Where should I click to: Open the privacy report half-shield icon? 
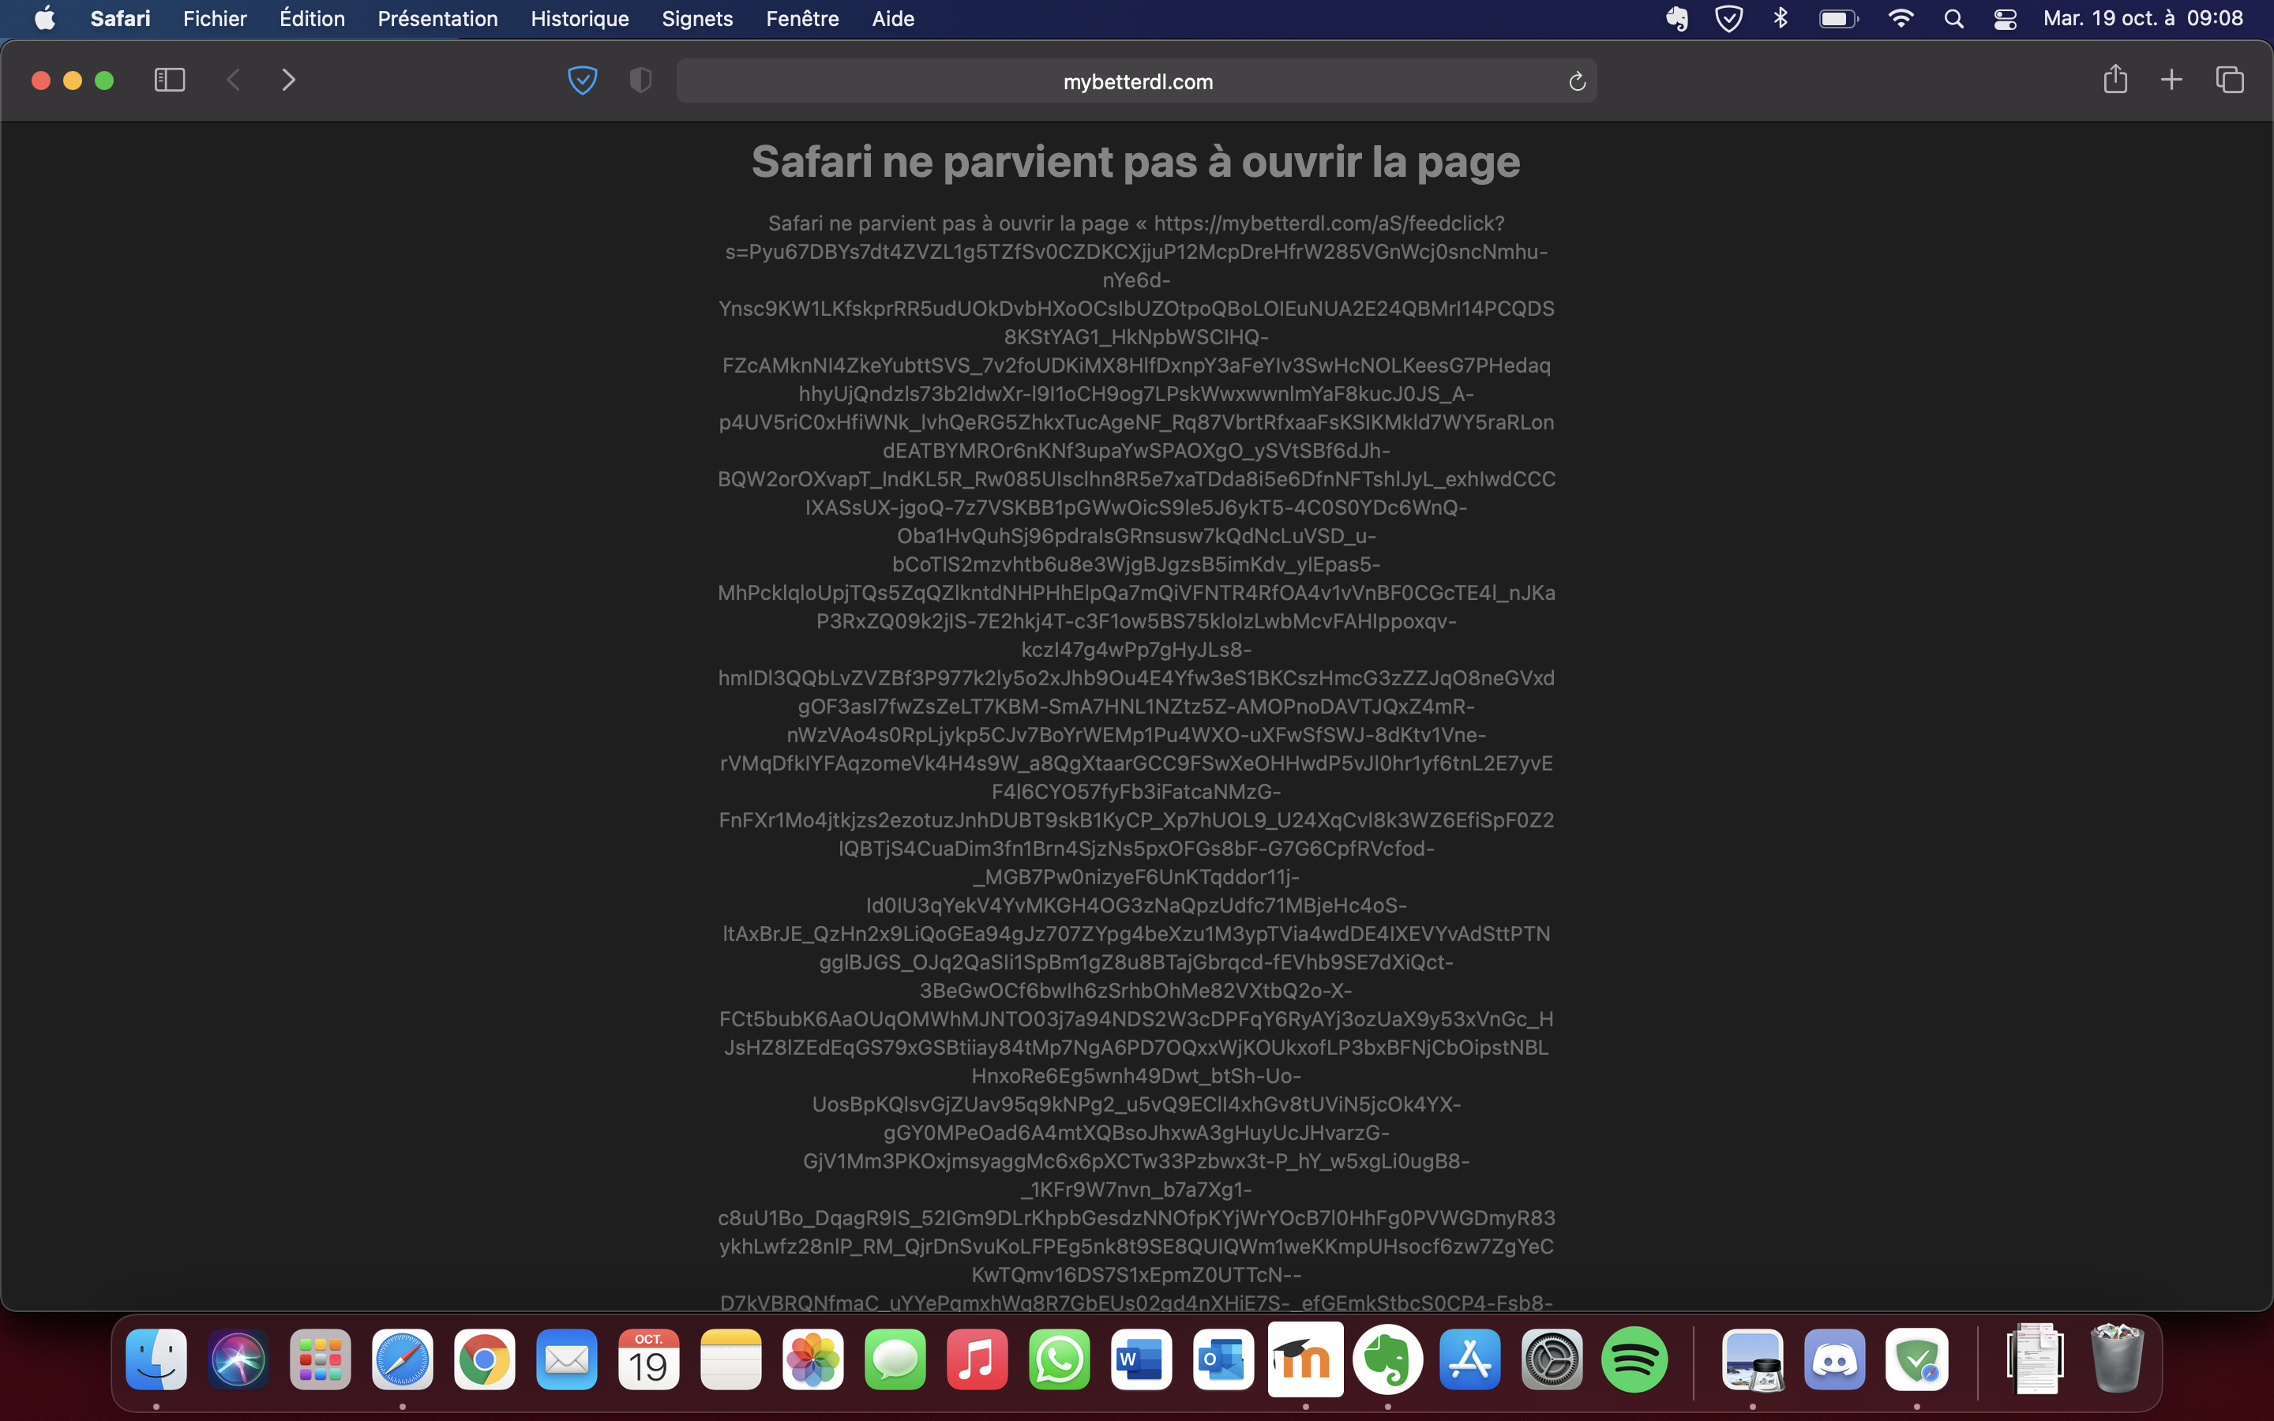(640, 81)
